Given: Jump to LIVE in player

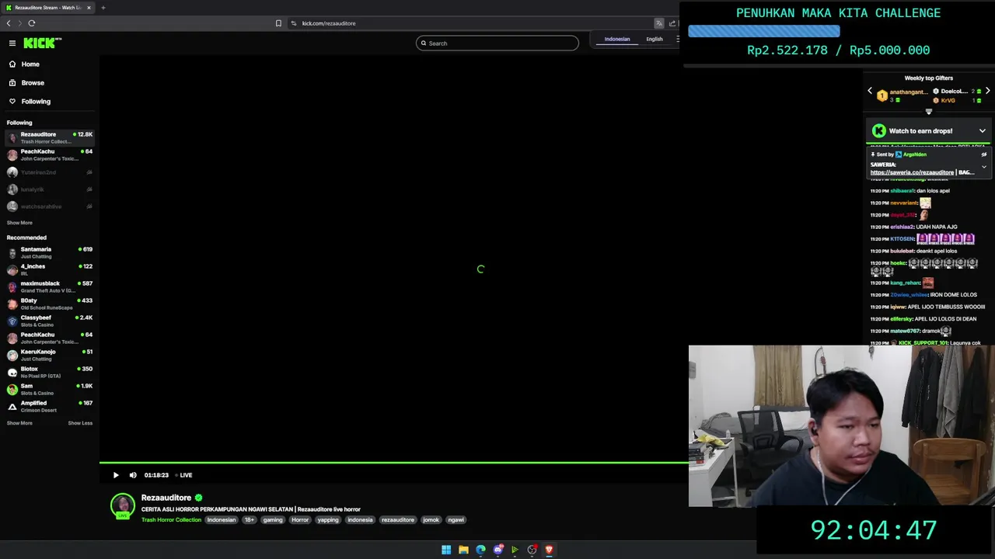Looking at the screenshot, I should pyautogui.click(x=183, y=475).
